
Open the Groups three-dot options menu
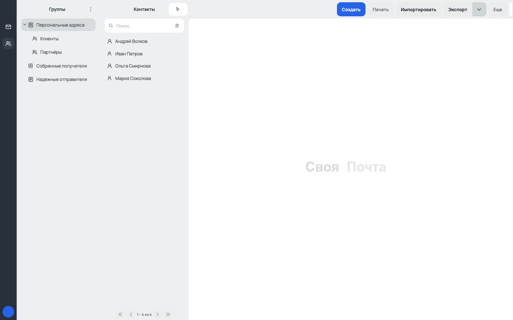click(x=91, y=9)
